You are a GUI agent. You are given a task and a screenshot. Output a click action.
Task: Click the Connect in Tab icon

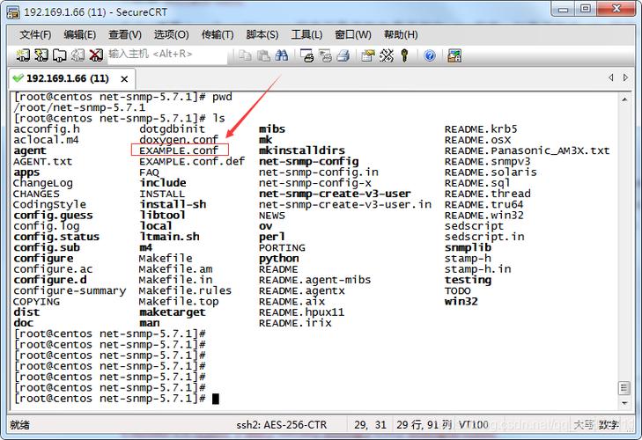(x=60, y=55)
